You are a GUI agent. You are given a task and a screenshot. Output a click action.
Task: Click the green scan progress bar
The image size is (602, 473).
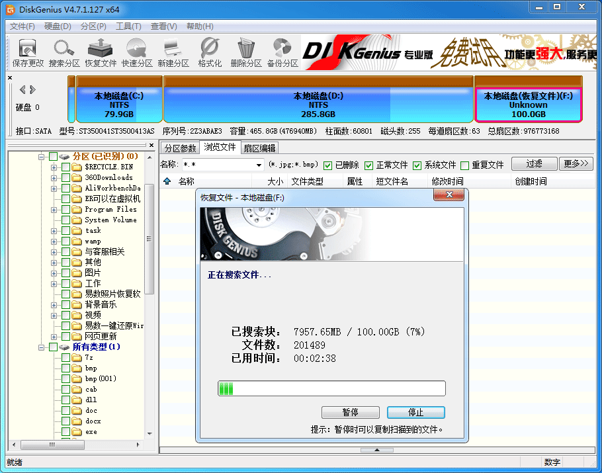tap(331, 388)
